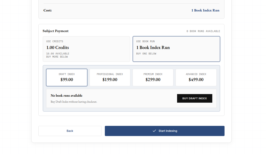
Task: Click the '0 Book Runs Available' text
Action: [203, 31]
